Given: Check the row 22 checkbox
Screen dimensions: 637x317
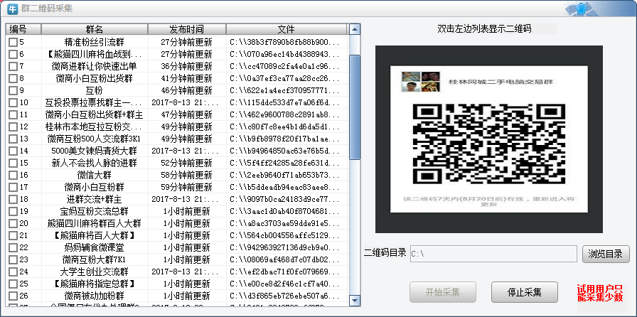Looking at the screenshot, I should coord(14,247).
